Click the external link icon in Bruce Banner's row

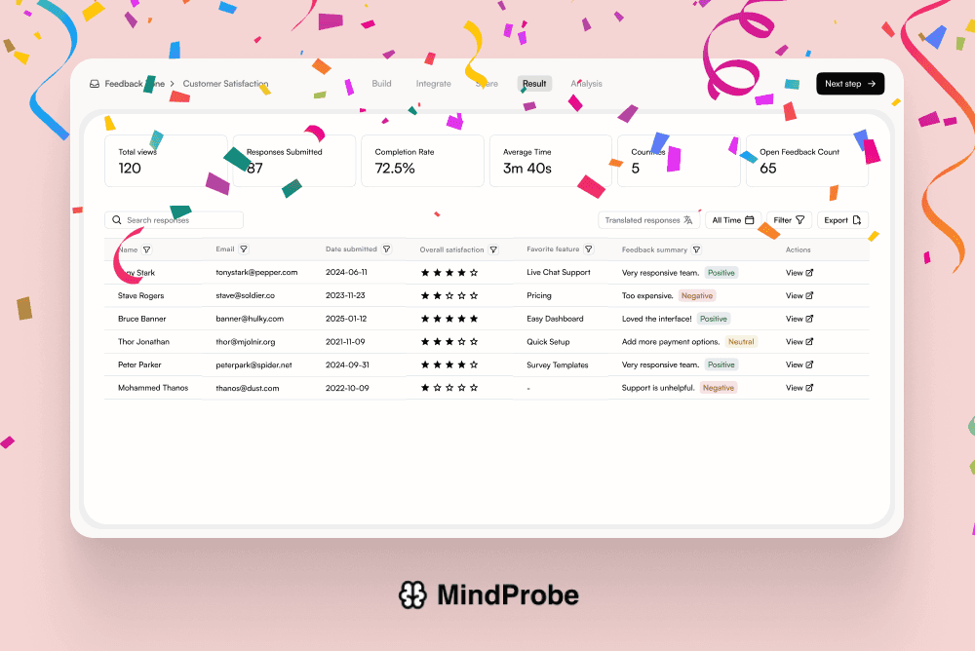pos(809,319)
